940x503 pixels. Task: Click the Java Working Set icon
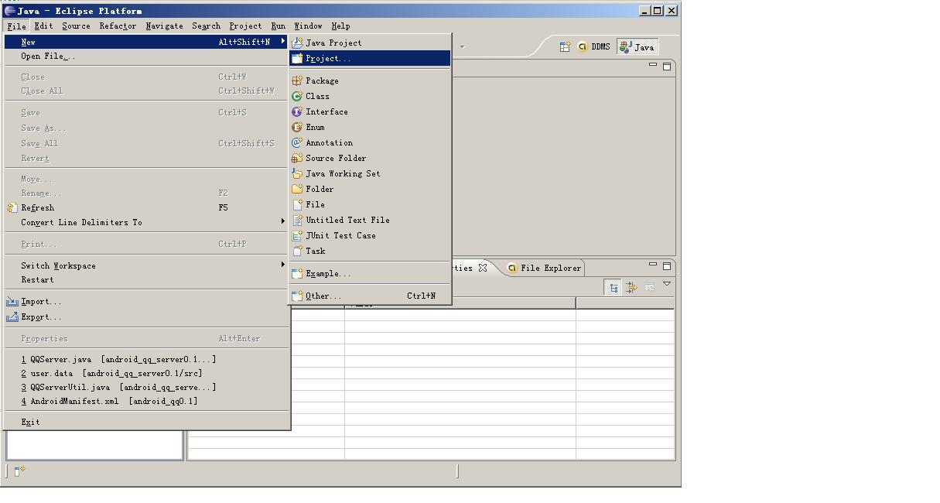pyautogui.click(x=297, y=173)
